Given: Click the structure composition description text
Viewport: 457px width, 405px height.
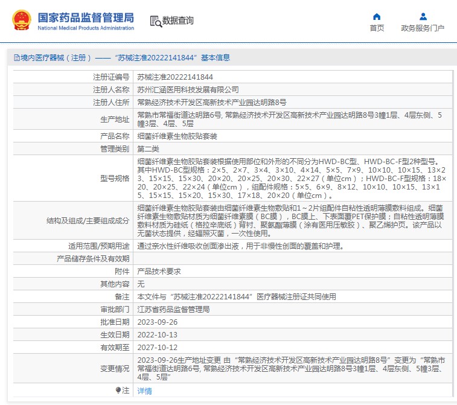Looking at the screenshot, I should point(290,220).
